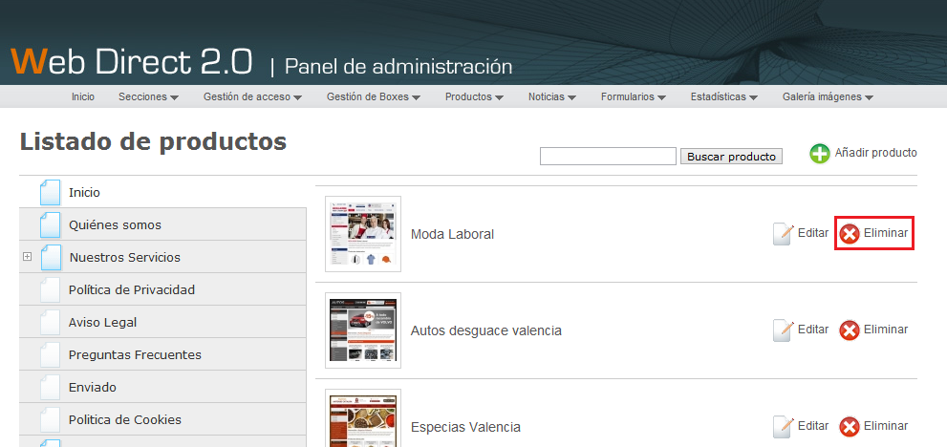Click the Especias Valencia product thumbnail

[363, 418]
